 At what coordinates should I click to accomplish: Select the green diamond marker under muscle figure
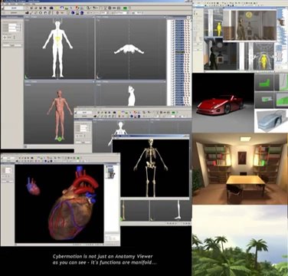pos(60,139)
